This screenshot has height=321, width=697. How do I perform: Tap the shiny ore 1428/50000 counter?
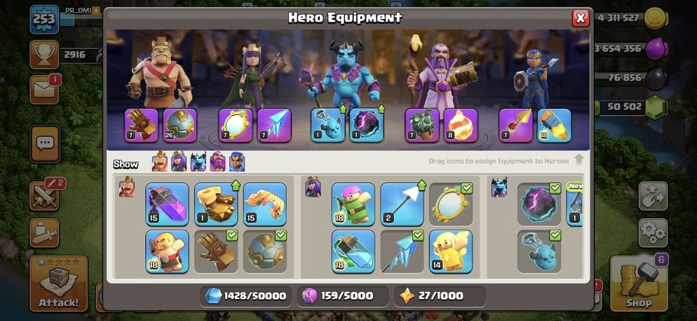point(246,296)
